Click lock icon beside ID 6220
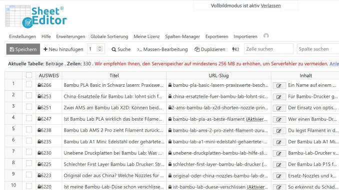339x190 pixels. point(39,187)
